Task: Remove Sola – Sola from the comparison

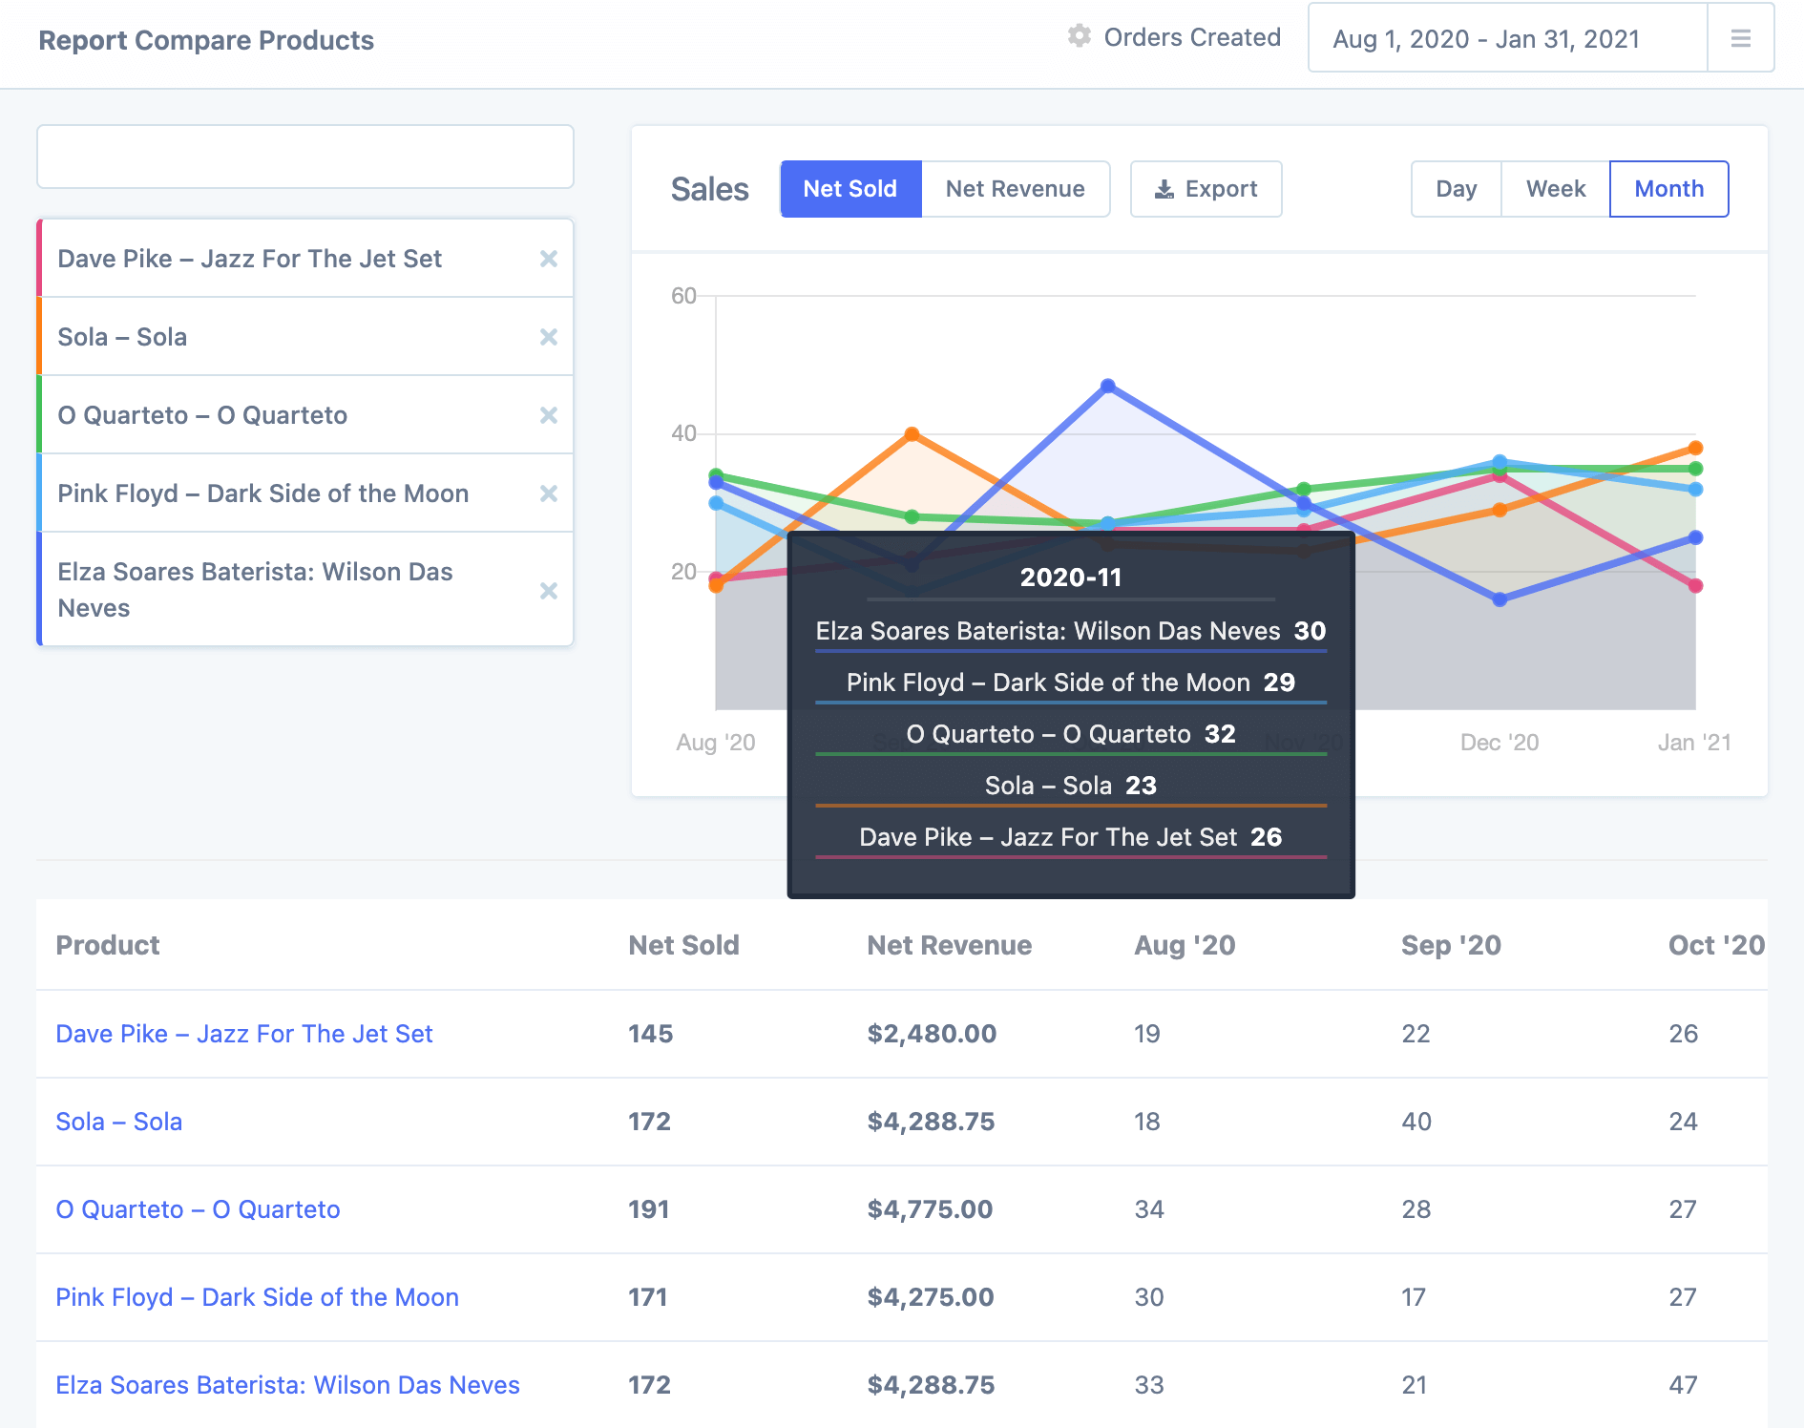Action: click(x=548, y=337)
